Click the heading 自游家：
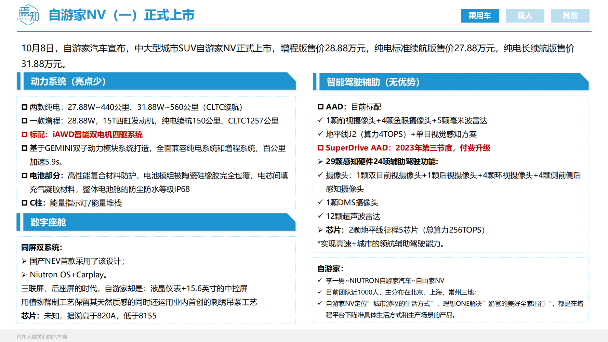This screenshot has width=608, height=342. tap(331, 268)
